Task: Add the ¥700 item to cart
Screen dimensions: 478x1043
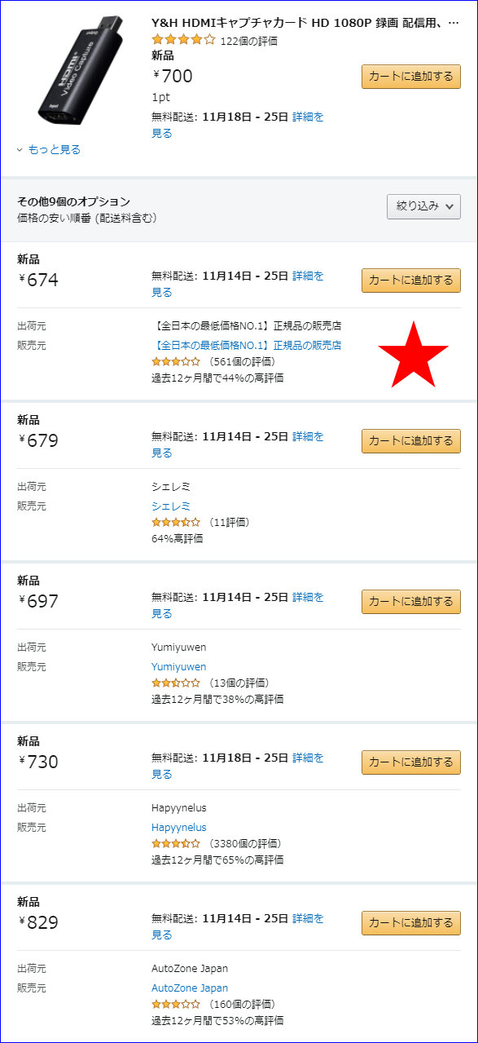Action: [411, 77]
